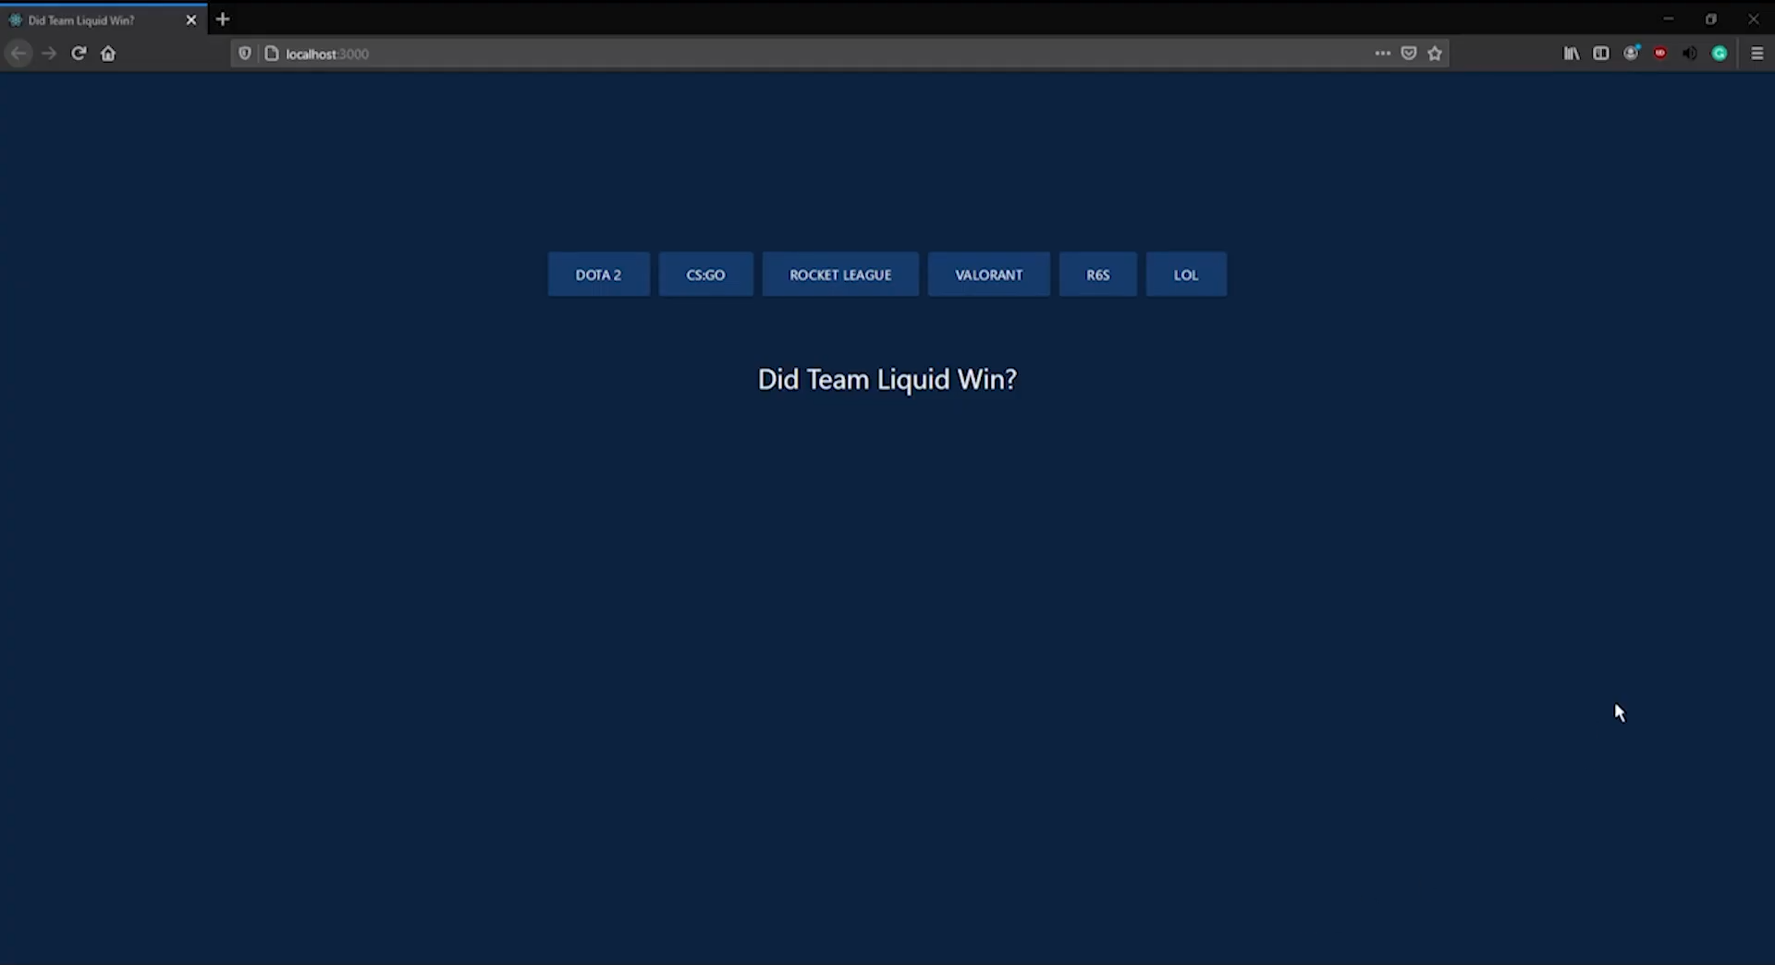Open the Library icon
1775x965 pixels.
point(1572,54)
